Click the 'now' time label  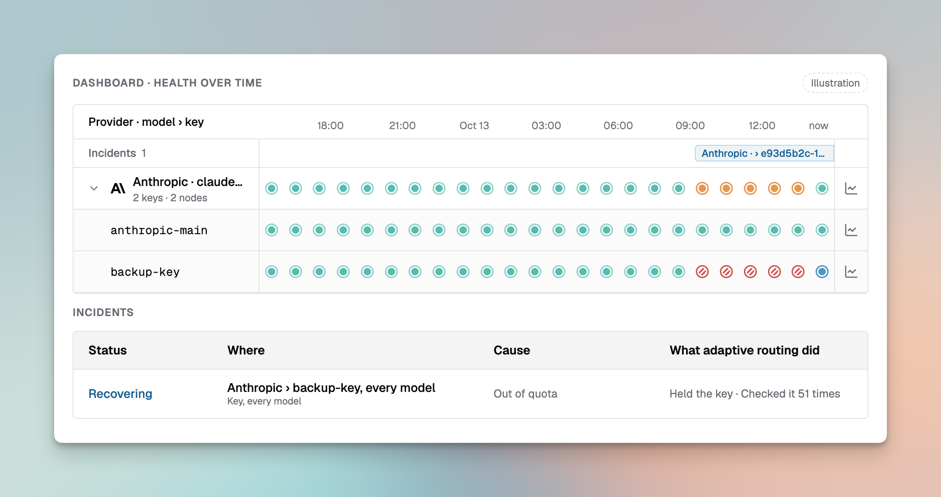click(x=818, y=125)
